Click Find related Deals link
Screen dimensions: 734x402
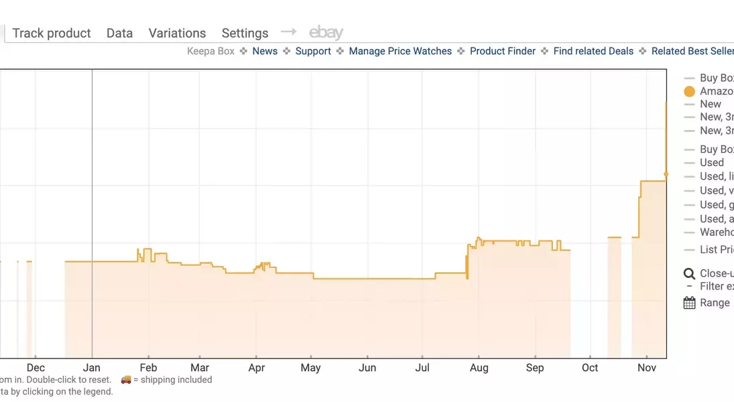tap(593, 51)
